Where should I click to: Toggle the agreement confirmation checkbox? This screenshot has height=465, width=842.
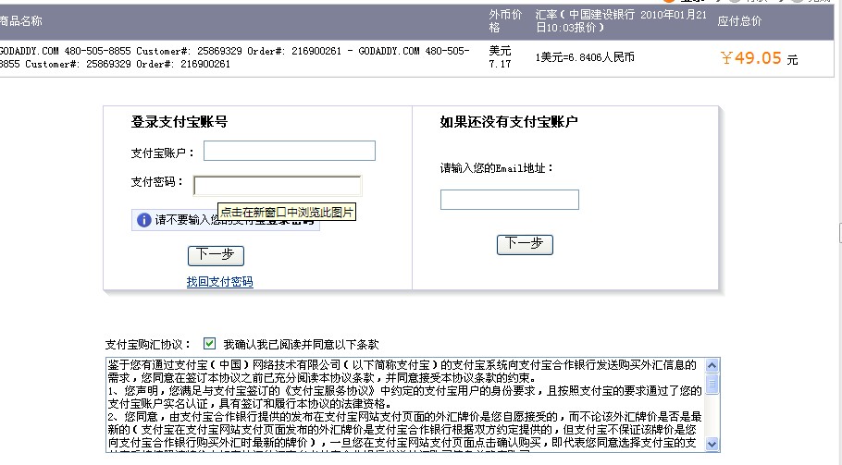209,343
